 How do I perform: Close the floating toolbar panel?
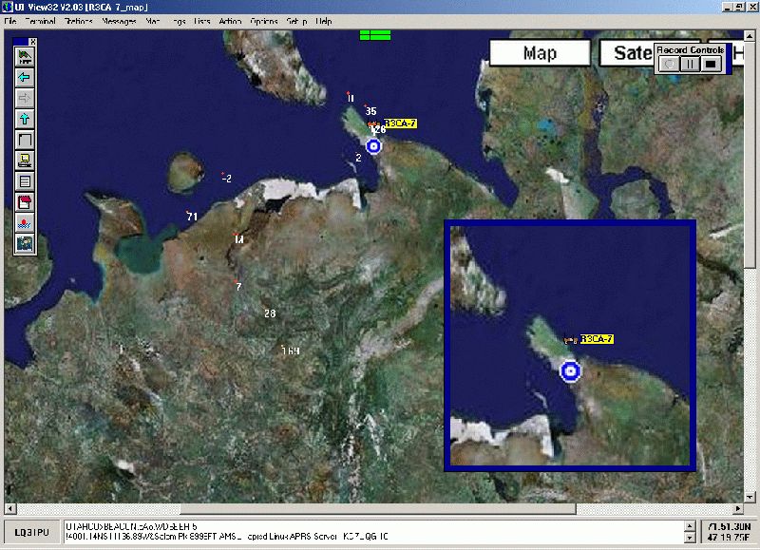click(x=32, y=42)
